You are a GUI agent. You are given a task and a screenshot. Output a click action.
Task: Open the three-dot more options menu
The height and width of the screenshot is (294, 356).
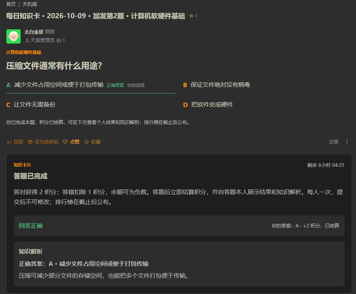[x=347, y=141]
